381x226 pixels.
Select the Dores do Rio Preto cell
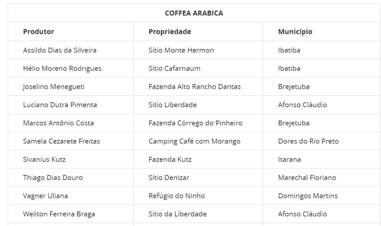click(x=308, y=141)
